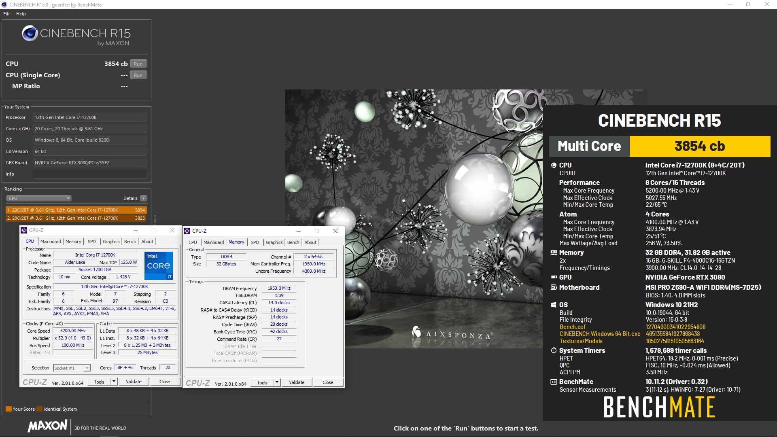Image resolution: width=777 pixels, height=437 pixels.
Task: Switch to Graphics tab in right CPU-Z
Action: (x=274, y=242)
